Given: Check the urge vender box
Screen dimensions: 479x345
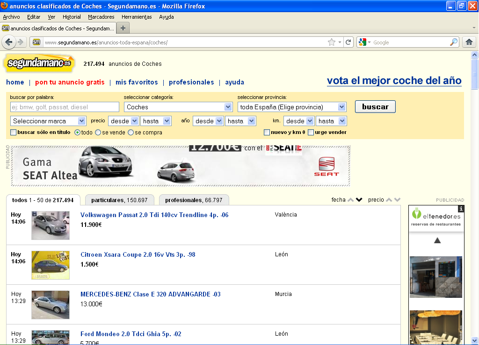Looking at the screenshot, I should click(x=311, y=132).
